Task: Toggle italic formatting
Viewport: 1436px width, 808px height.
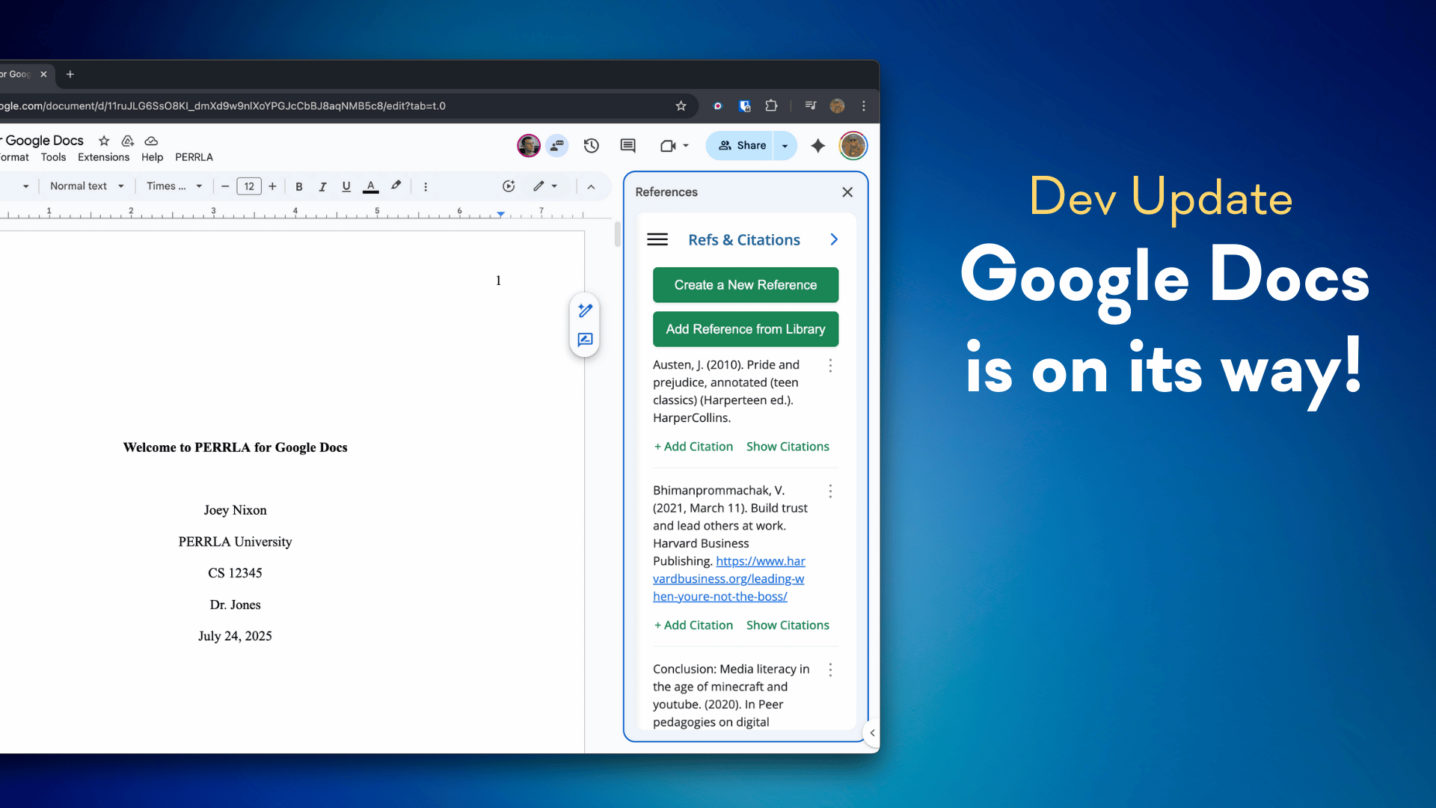Action: (x=322, y=186)
